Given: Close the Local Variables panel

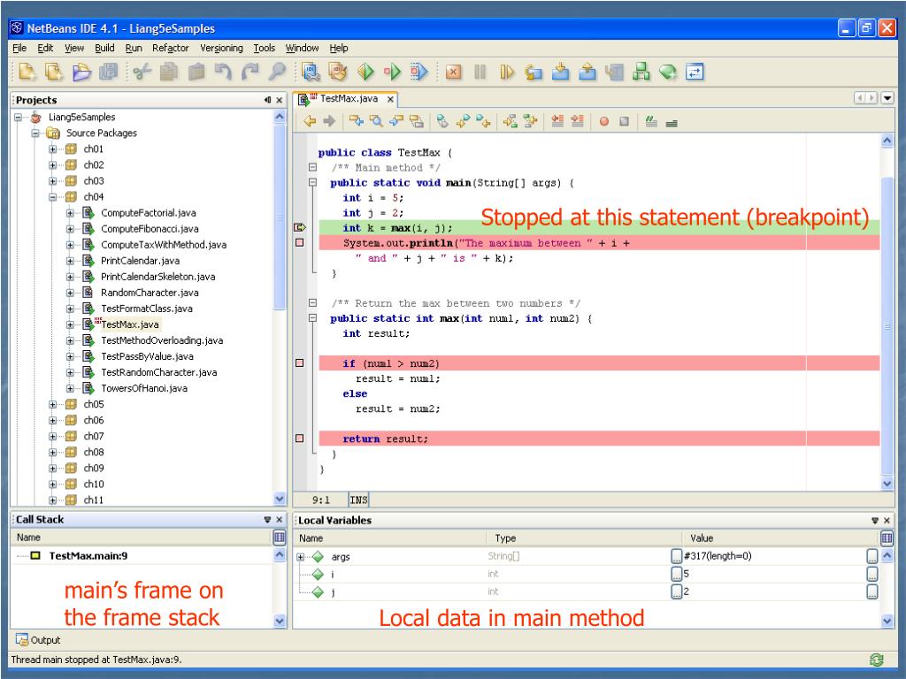Looking at the screenshot, I should point(887,520).
